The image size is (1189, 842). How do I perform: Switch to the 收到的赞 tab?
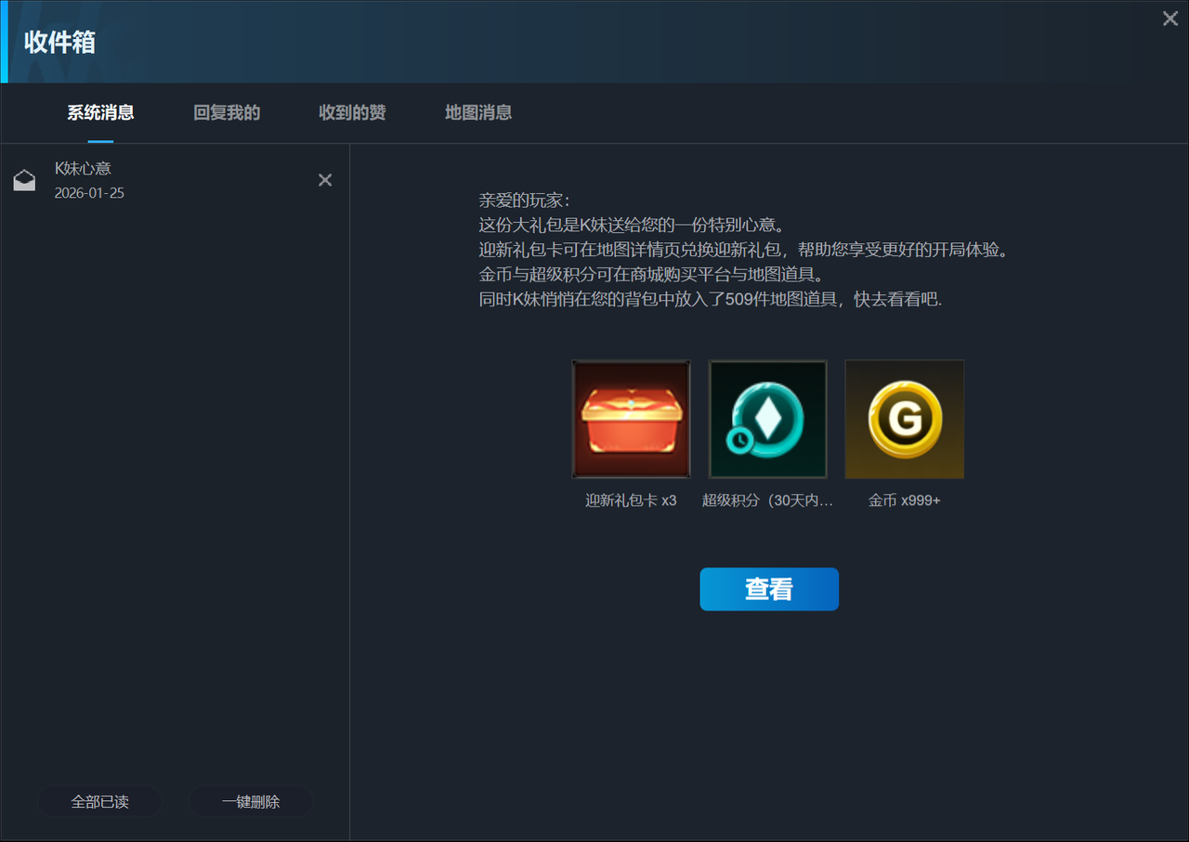[352, 112]
